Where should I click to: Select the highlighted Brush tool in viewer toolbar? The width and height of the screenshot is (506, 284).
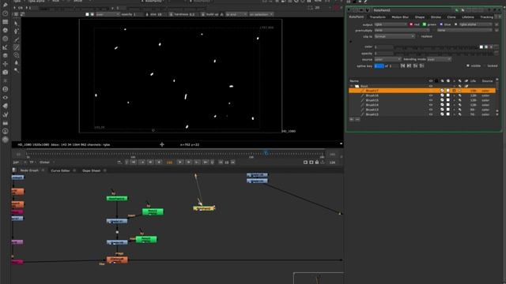pos(16,47)
